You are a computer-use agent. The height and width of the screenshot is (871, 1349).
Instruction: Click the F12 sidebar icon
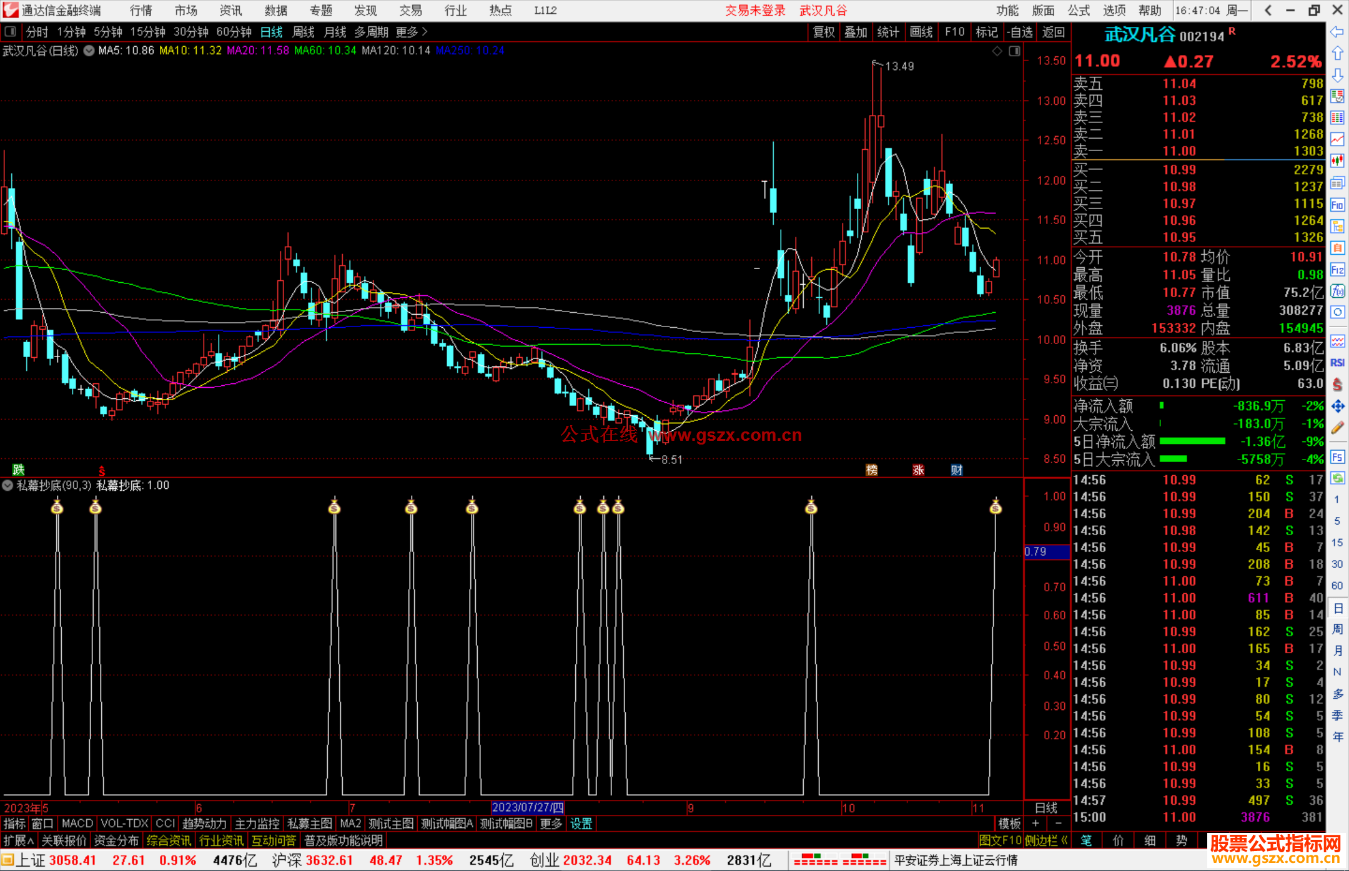coord(1337,270)
